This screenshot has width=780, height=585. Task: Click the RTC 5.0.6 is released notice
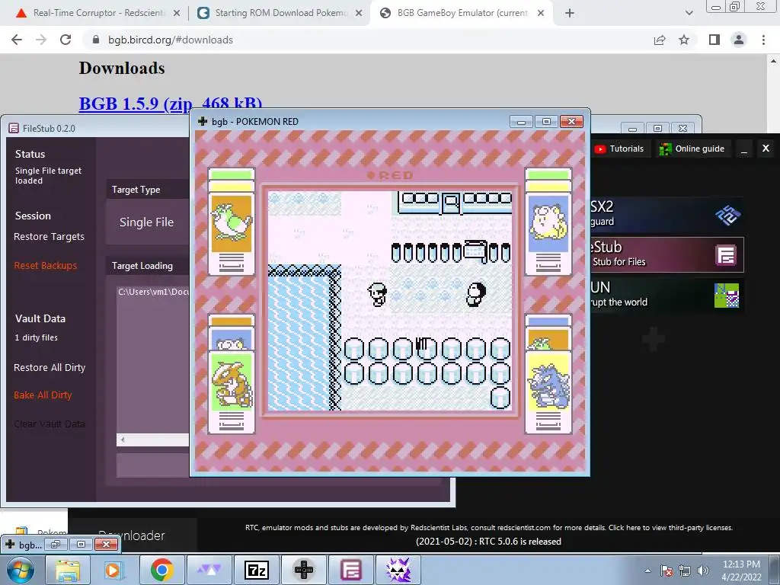coord(488,542)
